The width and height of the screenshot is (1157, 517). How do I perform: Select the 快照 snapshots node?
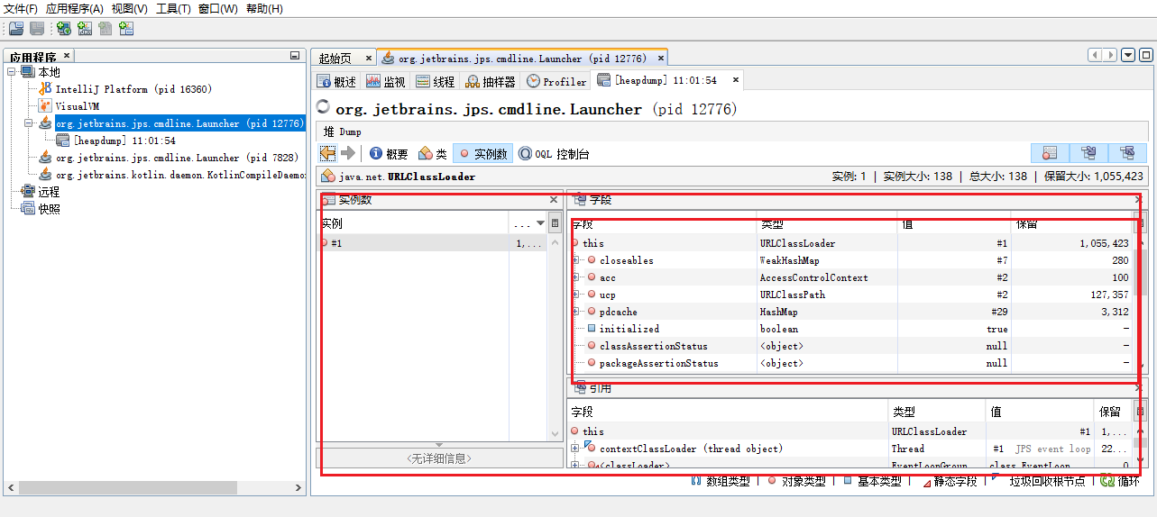pyautogui.click(x=49, y=209)
